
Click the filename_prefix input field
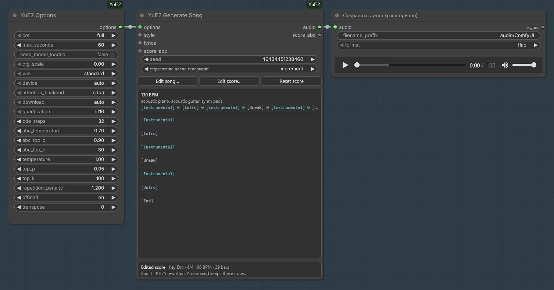(439, 36)
